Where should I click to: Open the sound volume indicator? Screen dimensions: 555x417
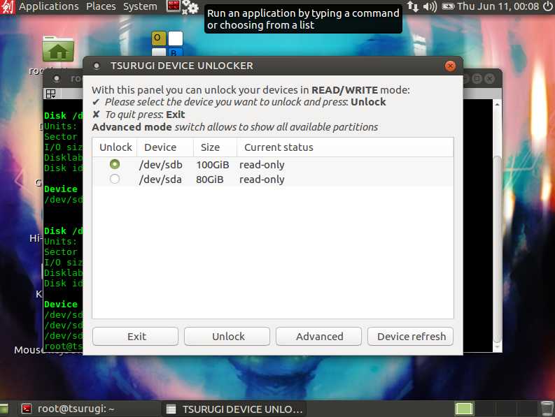click(430, 6)
